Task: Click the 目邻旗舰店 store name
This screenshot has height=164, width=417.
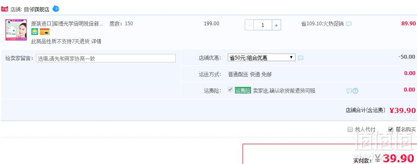Action: pos(37,10)
